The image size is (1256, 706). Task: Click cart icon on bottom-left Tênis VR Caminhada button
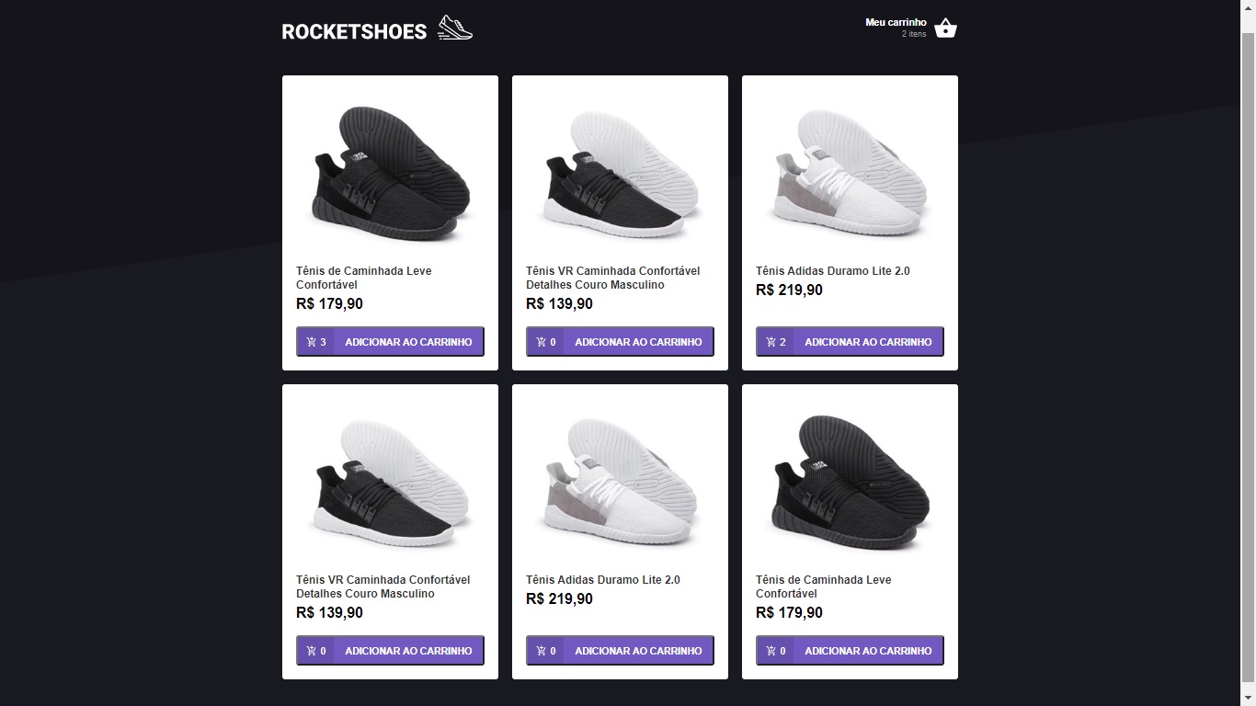coord(313,650)
